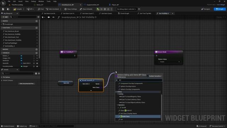Open the debug object dropdown
Image resolution: width=227 pixels, height=128 pixels.
coord(127,9)
